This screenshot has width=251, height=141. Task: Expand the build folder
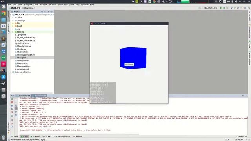tap(13, 26)
